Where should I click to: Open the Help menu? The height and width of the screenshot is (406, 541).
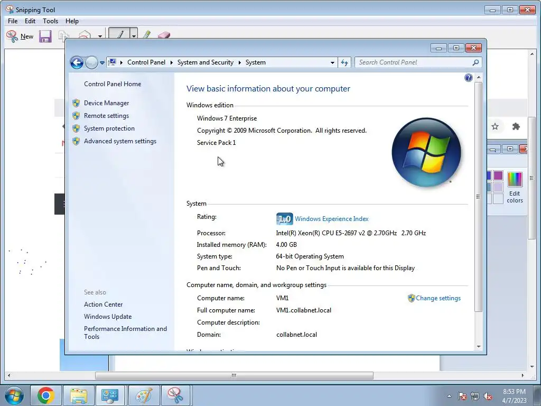coord(72,21)
